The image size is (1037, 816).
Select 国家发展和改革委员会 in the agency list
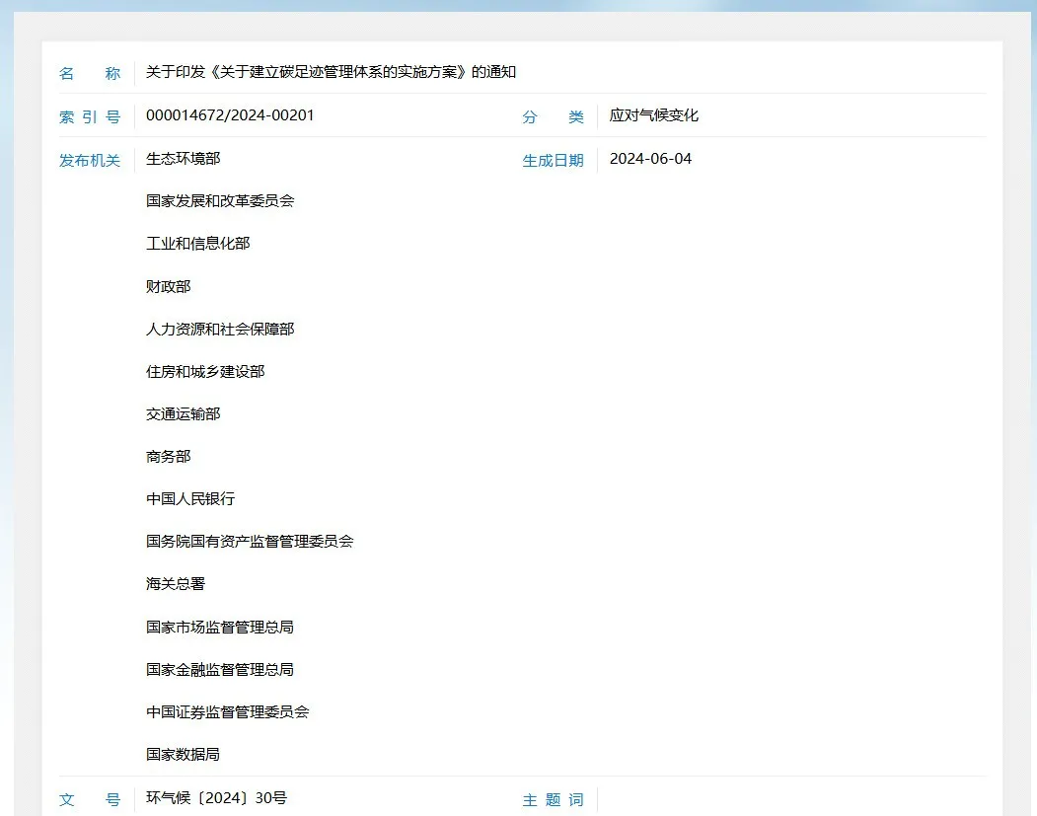pos(221,200)
